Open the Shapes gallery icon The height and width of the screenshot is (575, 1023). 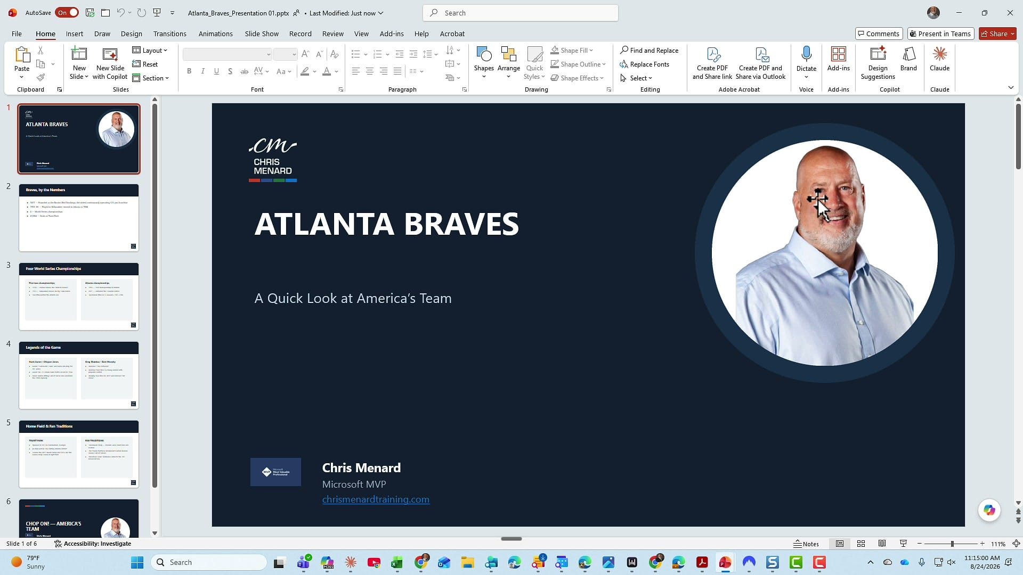coord(484,54)
